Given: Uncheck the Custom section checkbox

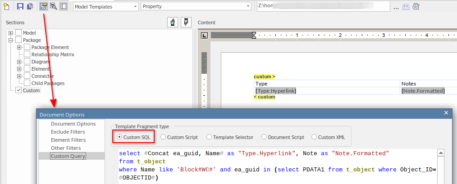Looking at the screenshot, I should click(x=18, y=90).
